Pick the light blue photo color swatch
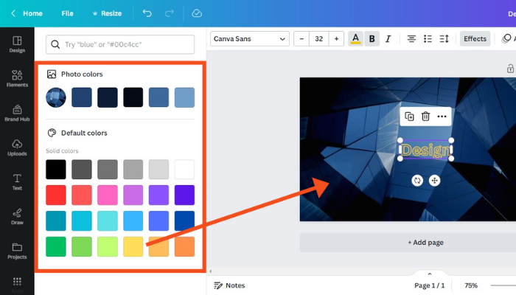516x295 pixels. pos(184,97)
